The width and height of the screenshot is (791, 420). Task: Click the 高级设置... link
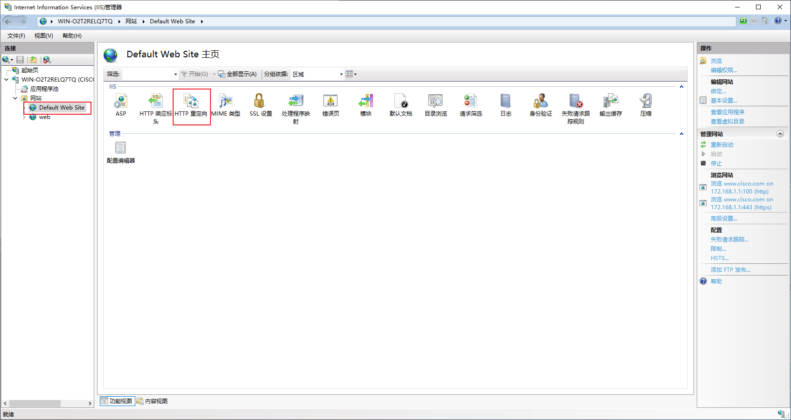point(724,218)
